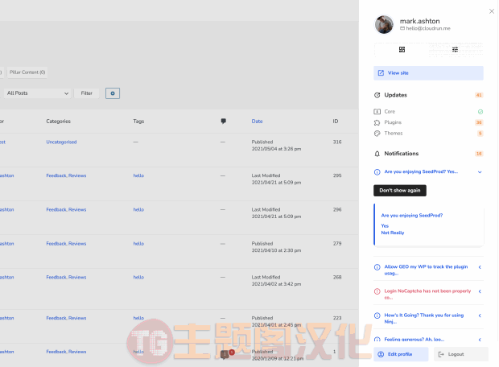Click the Login NoCaptcha warning icon
The height and width of the screenshot is (367, 499).
(377, 291)
